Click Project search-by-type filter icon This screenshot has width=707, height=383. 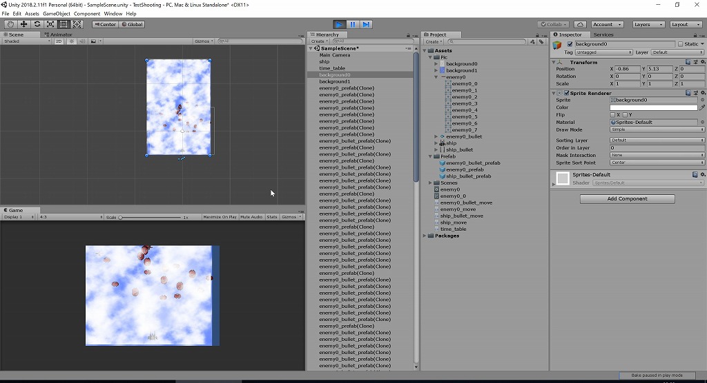point(532,41)
